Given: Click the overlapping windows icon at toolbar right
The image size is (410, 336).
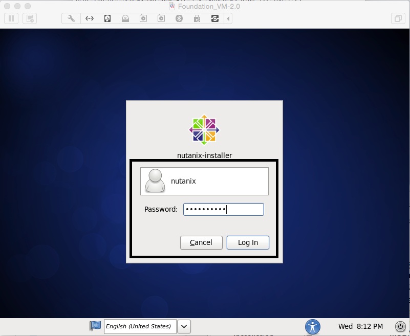Looking at the screenshot, I should (x=397, y=19).
